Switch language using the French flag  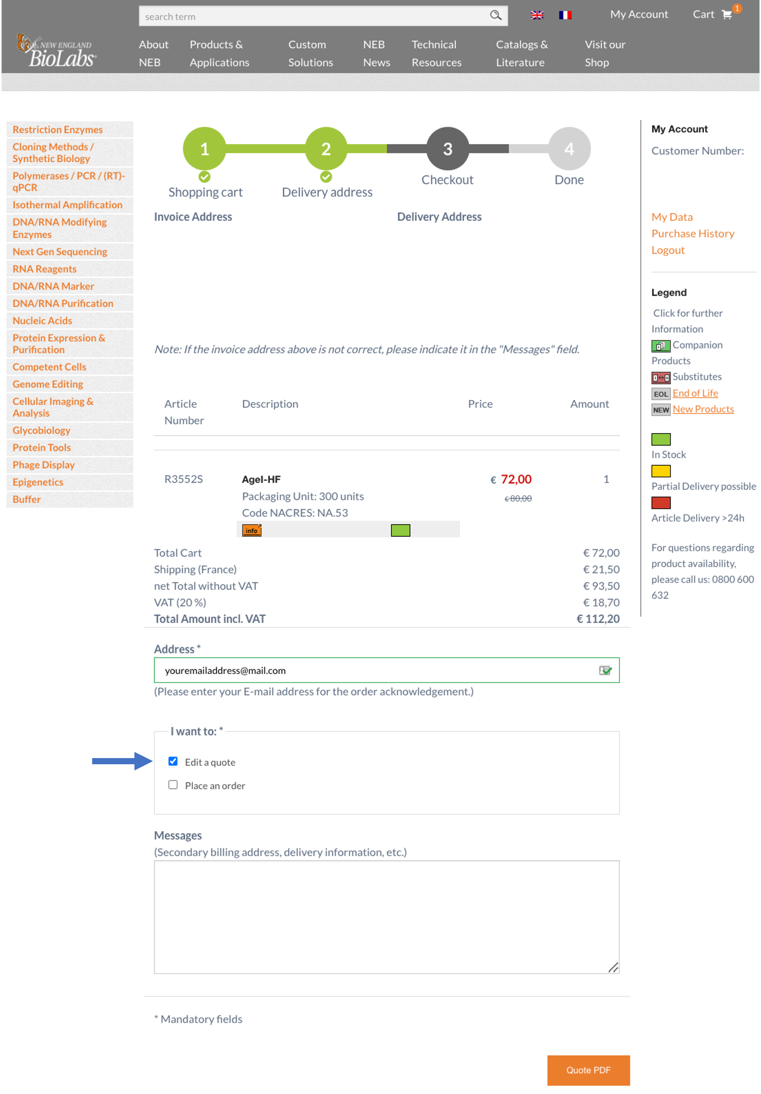tap(565, 15)
